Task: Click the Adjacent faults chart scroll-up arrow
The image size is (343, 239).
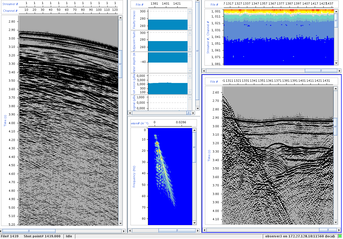Action: pyautogui.click(x=190, y=33)
